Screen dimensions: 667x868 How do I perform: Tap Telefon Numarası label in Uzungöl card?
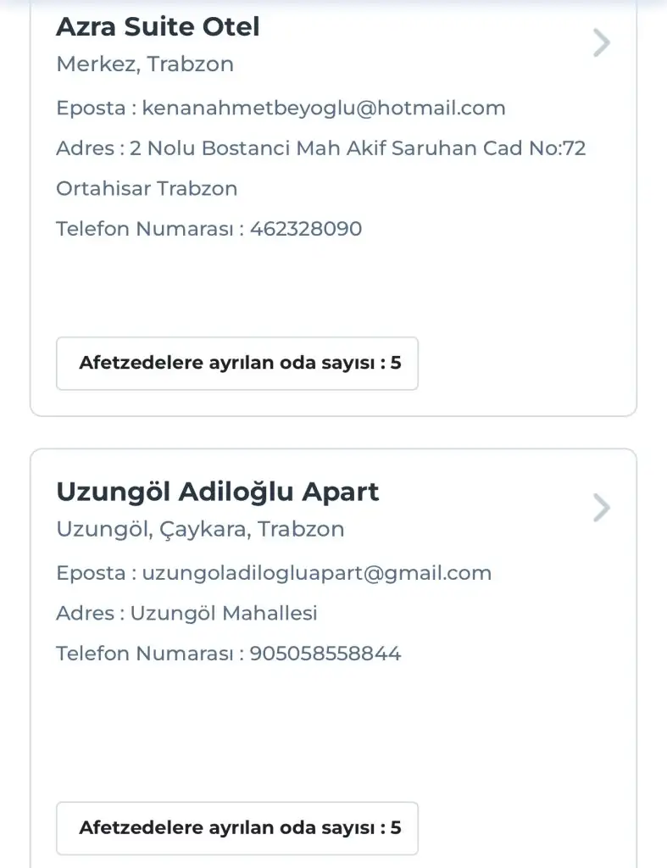144,654
